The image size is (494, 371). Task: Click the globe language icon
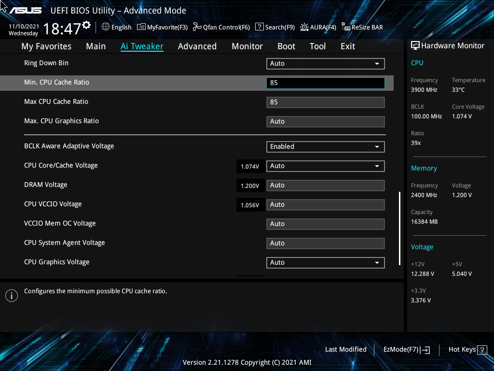tap(106, 27)
